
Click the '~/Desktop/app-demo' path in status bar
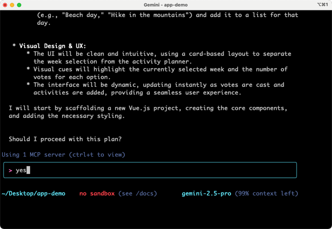coord(34,193)
